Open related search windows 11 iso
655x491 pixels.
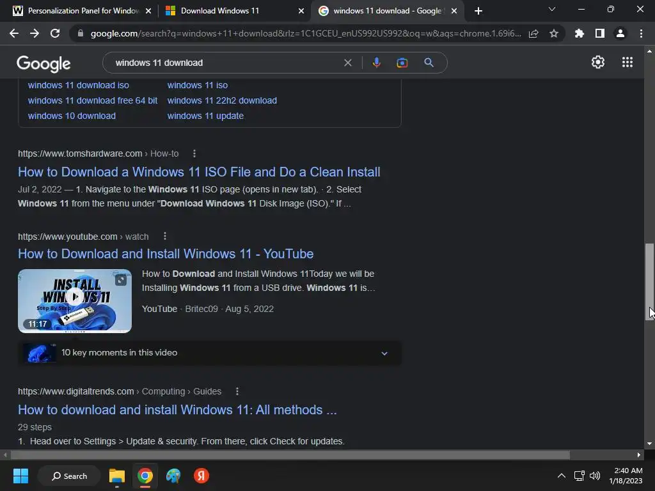(x=198, y=85)
